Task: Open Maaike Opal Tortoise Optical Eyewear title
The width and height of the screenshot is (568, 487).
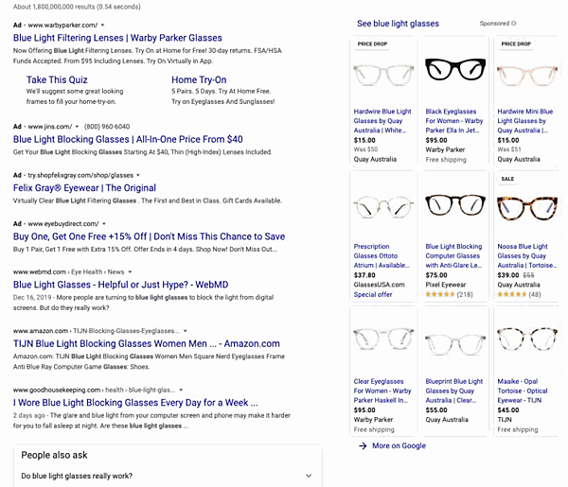Action: (x=523, y=391)
